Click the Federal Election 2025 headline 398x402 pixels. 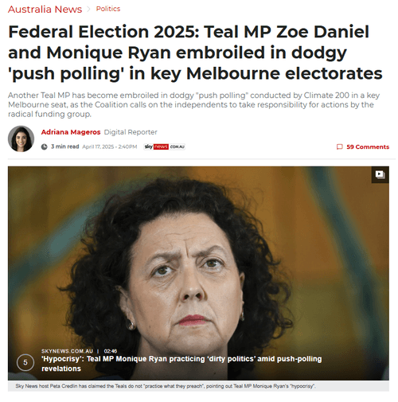click(195, 53)
